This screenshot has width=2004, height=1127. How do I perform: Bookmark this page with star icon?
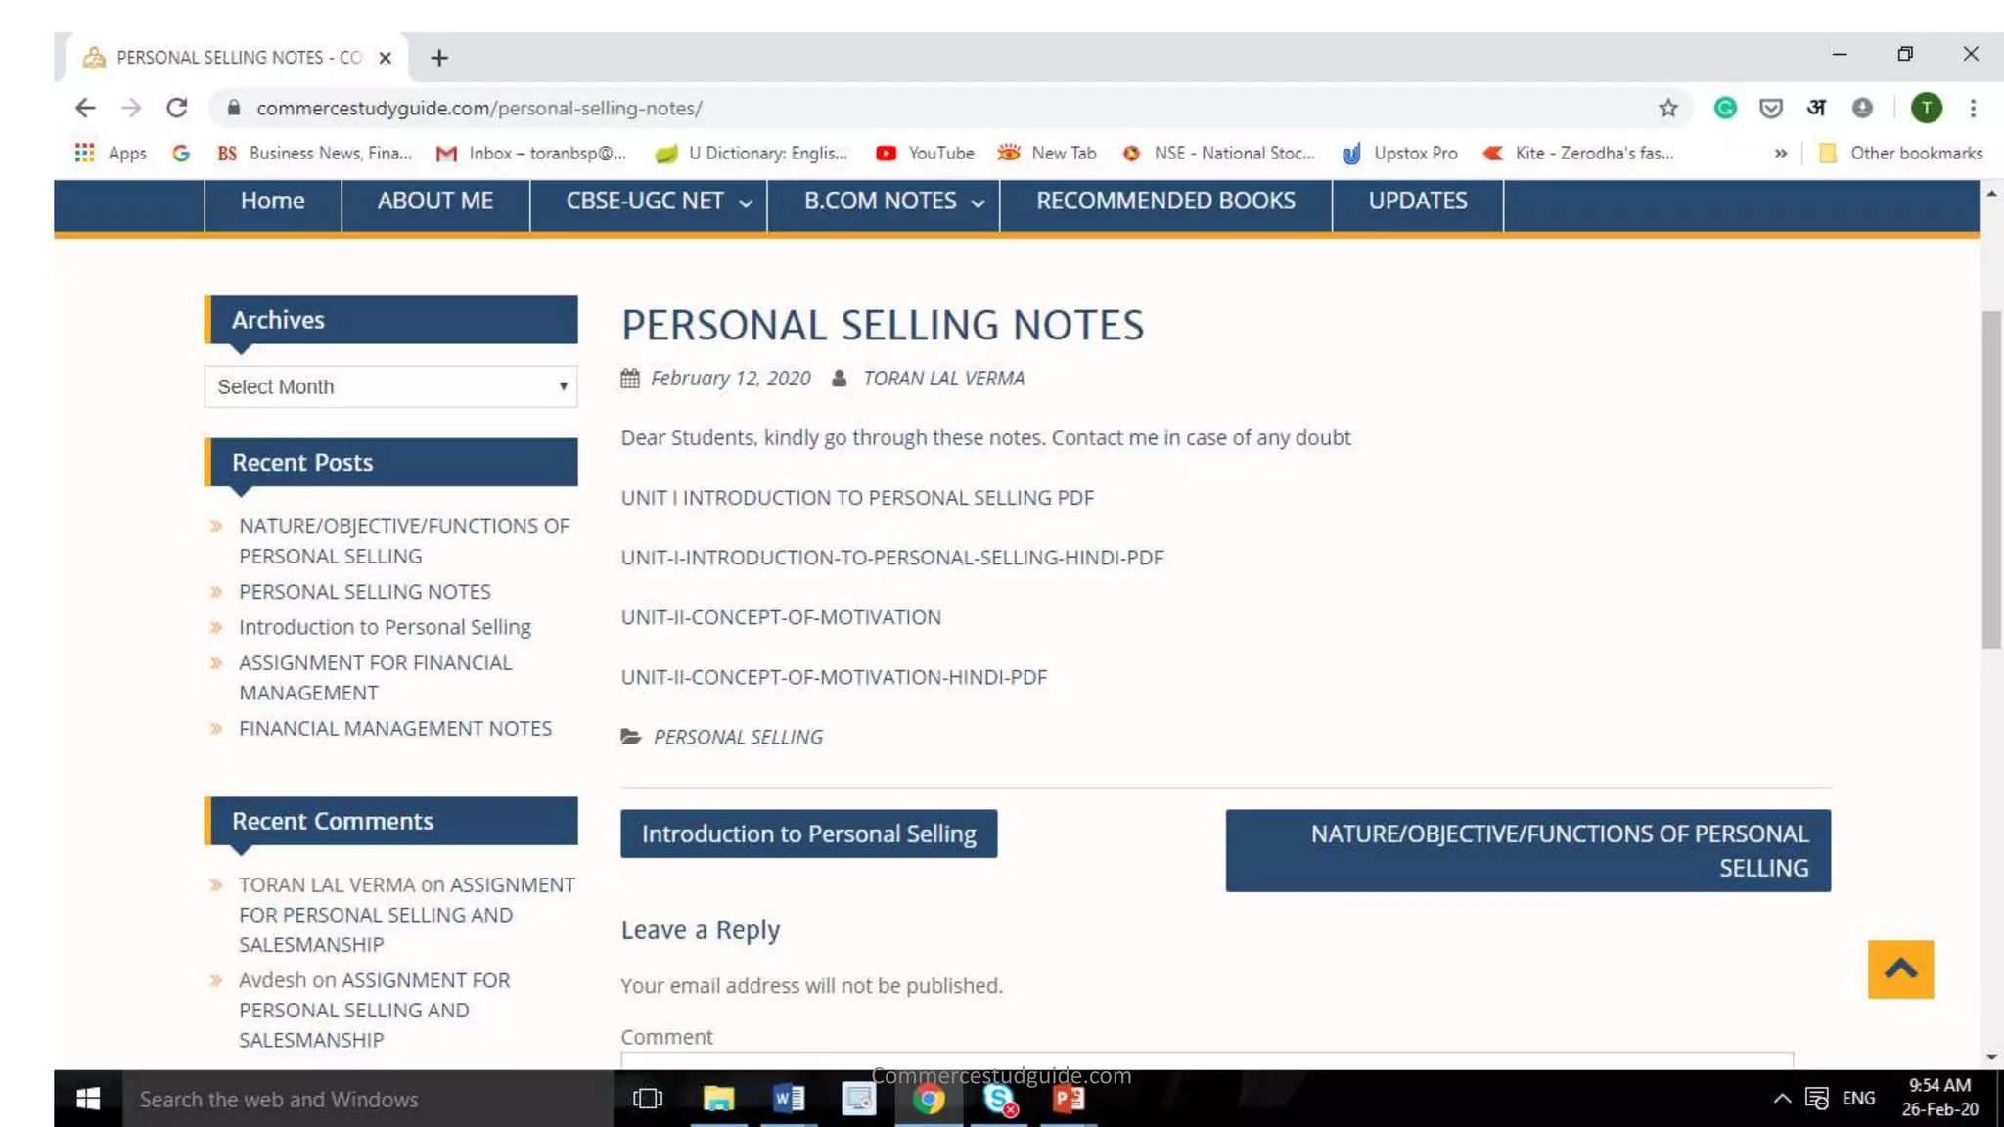[x=1668, y=108]
